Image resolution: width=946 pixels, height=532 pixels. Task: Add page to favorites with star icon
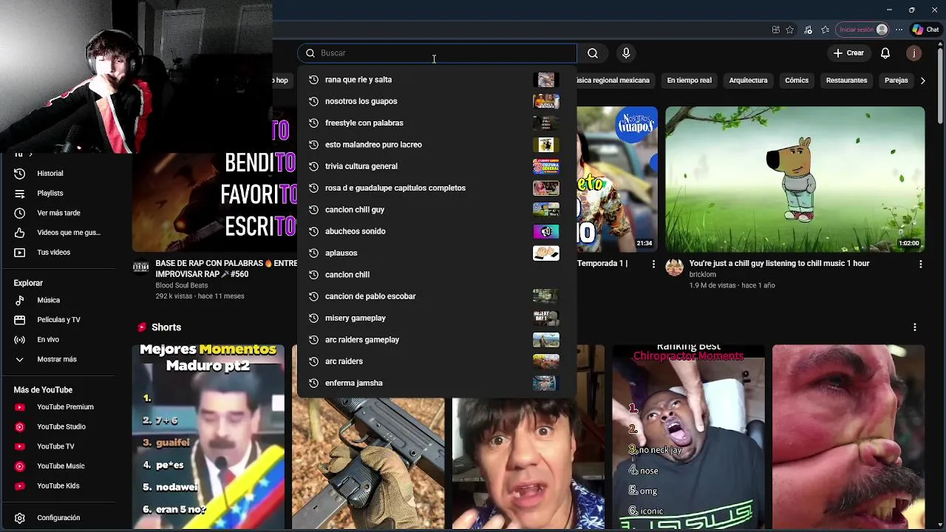790,30
